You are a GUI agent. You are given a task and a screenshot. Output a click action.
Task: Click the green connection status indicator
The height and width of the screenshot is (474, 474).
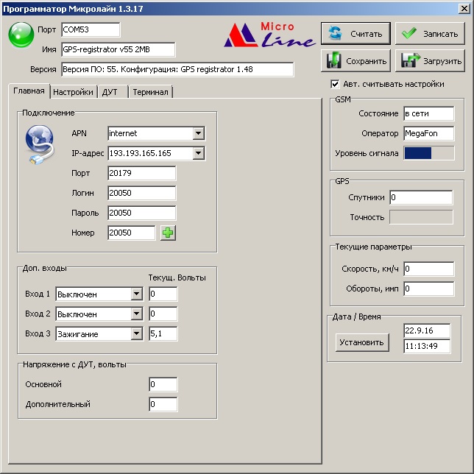(21, 35)
